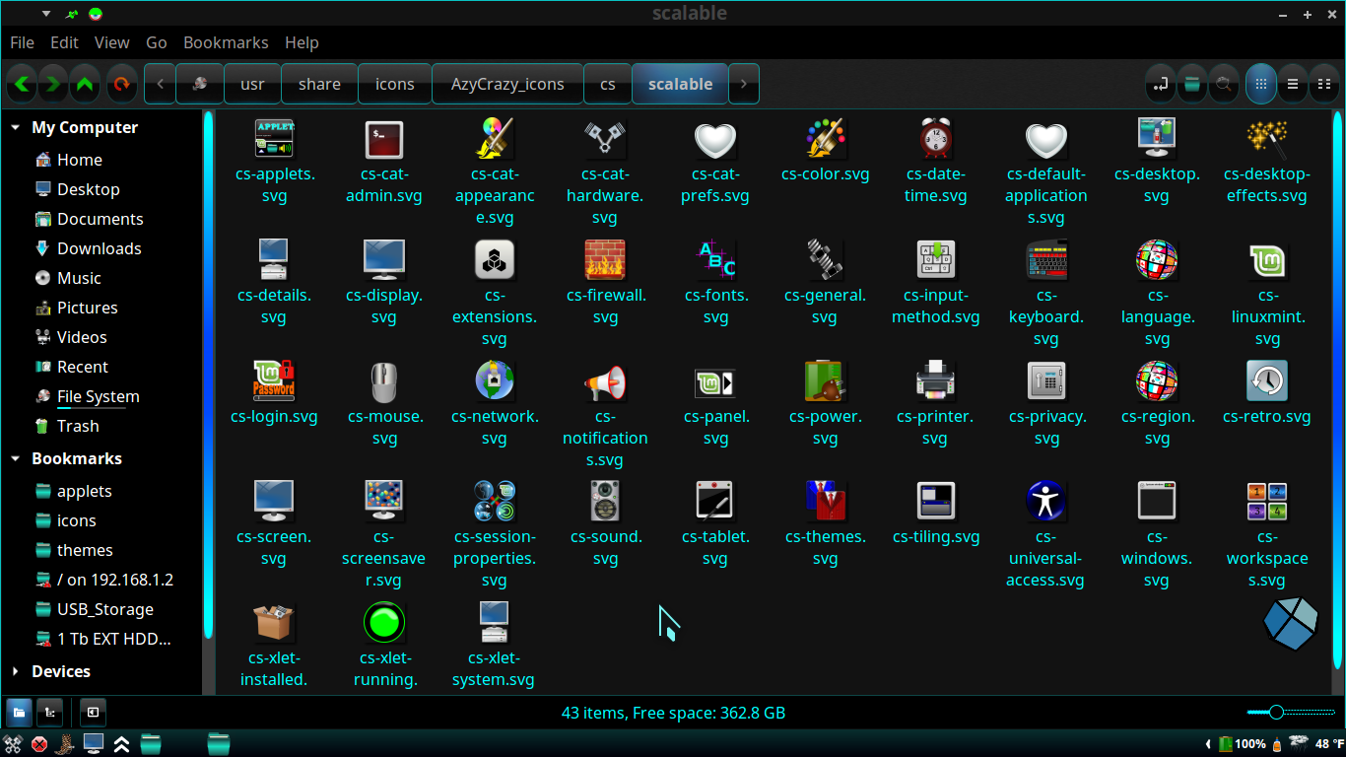
Task: Switch to compact view
Action: point(1322,84)
